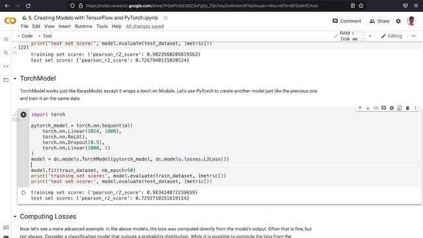Click the Share button

(379, 21)
